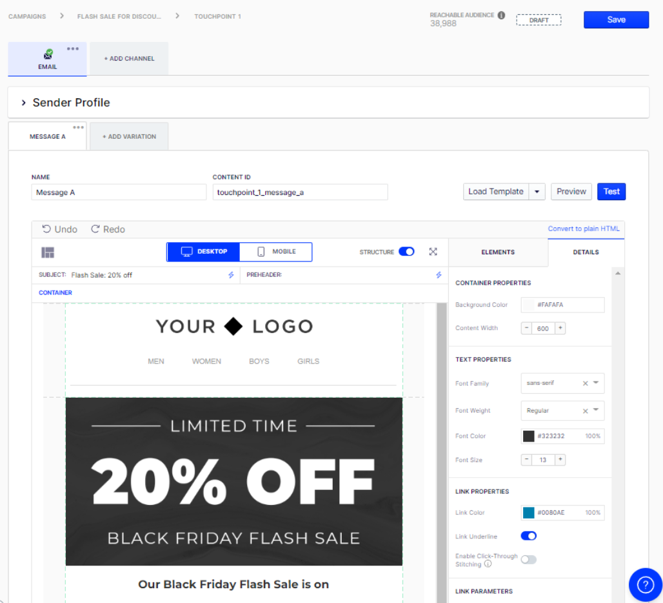Open the help question mark bubble

645,585
